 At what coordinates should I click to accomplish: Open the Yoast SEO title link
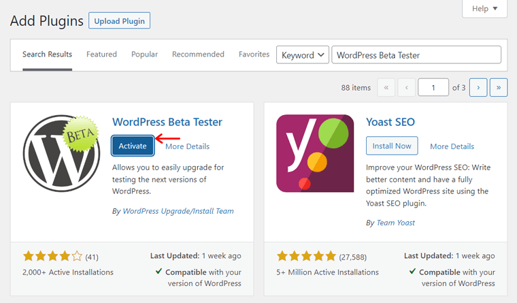click(x=390, y=122)
